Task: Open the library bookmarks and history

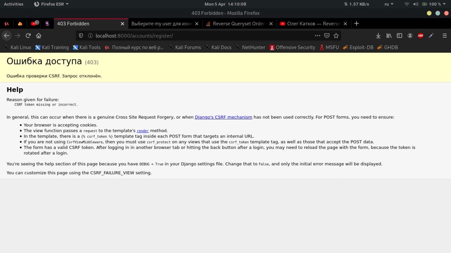Action: tap(389, 36)
